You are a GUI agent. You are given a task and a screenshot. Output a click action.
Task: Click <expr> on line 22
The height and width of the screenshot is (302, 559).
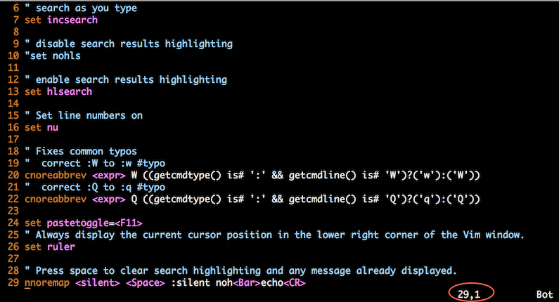(109, 199)
